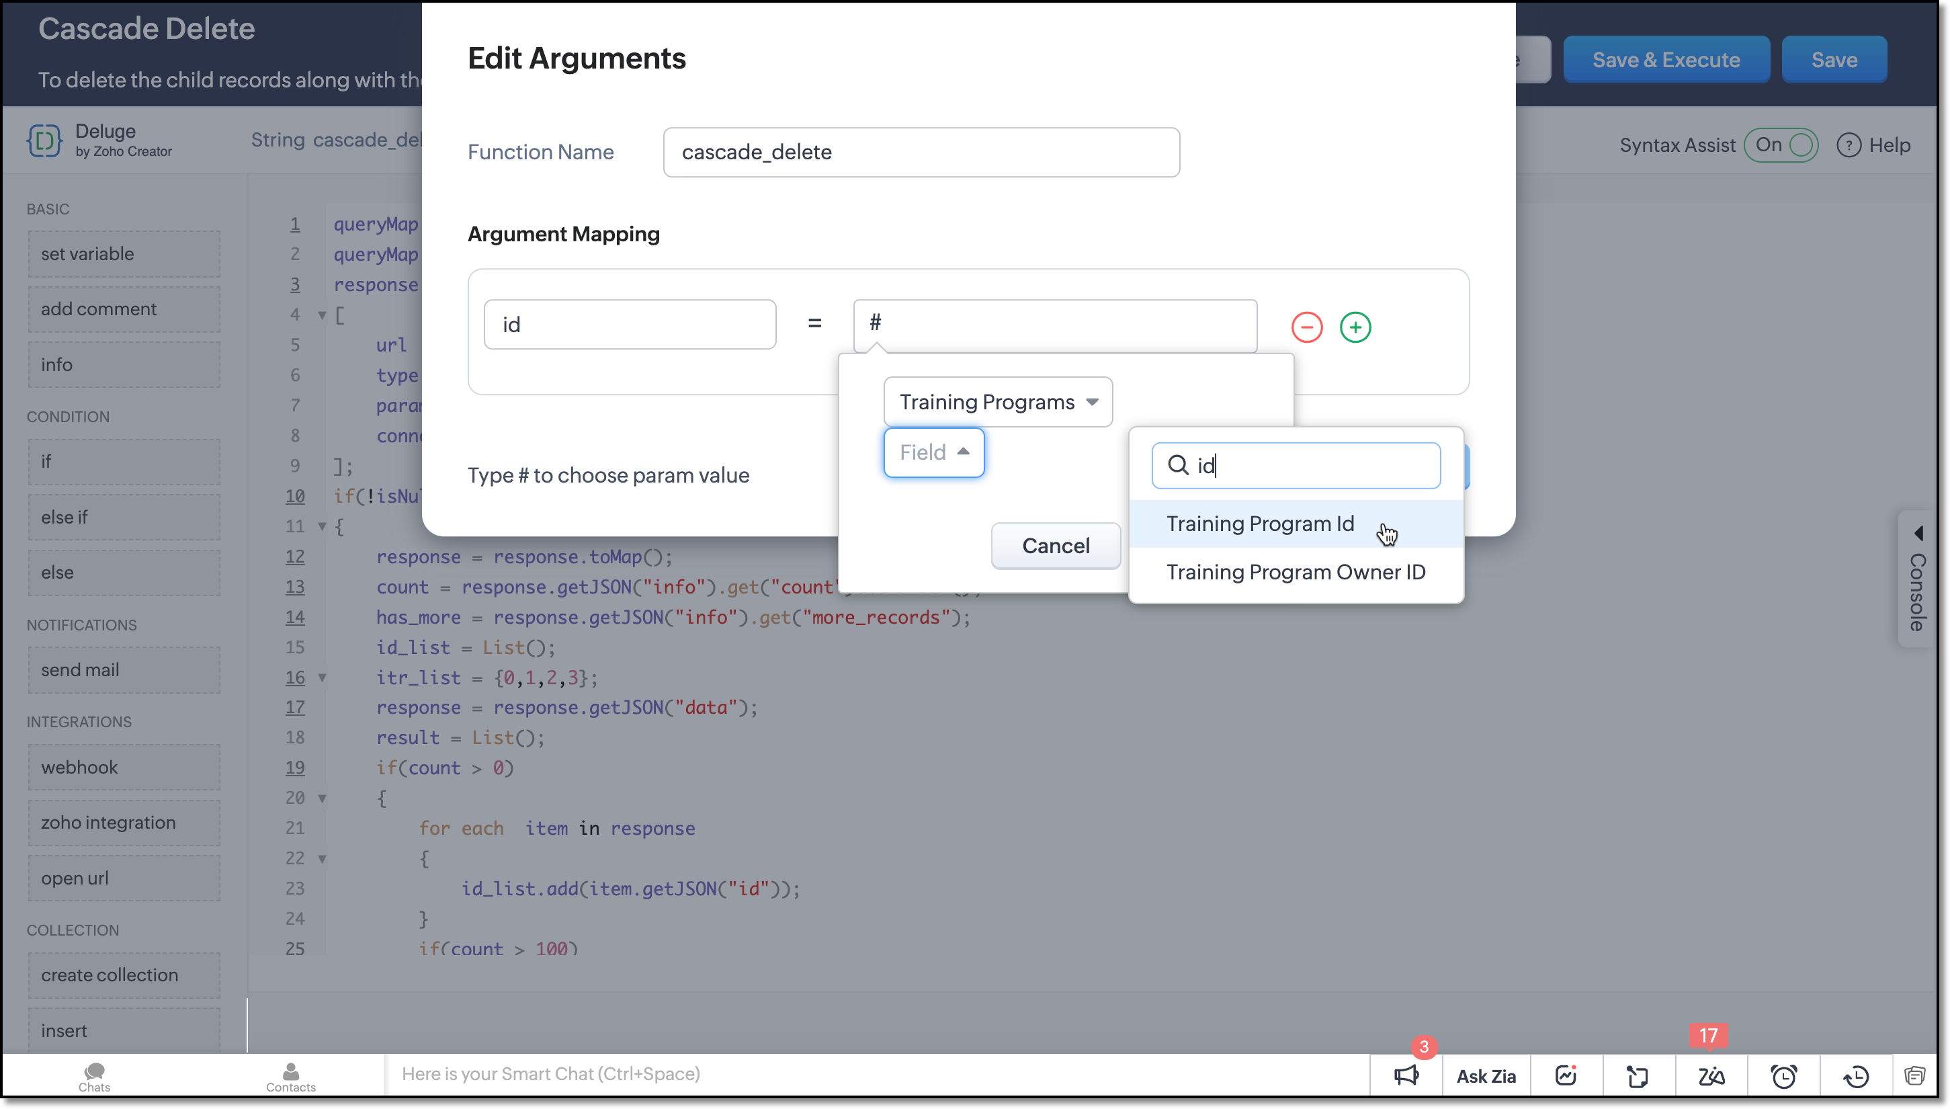Screen dimensions: 1950x1109
Task: Select Training Program Owner ID option
Action: tap(1295, 572)
